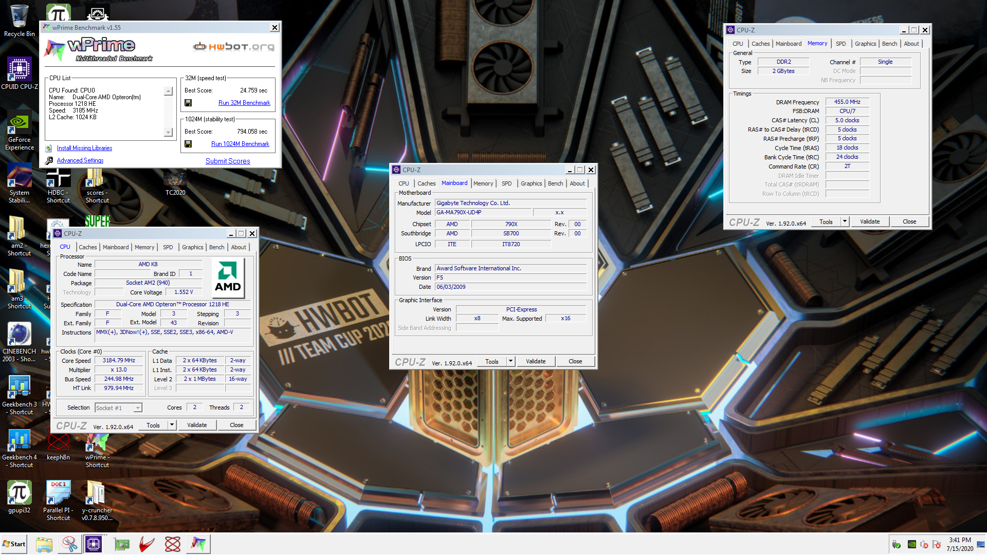Screen dimensions: 987x555
Task: Select the DRAM Frequency 455.0 MHz value
Action: click(847, 102)
